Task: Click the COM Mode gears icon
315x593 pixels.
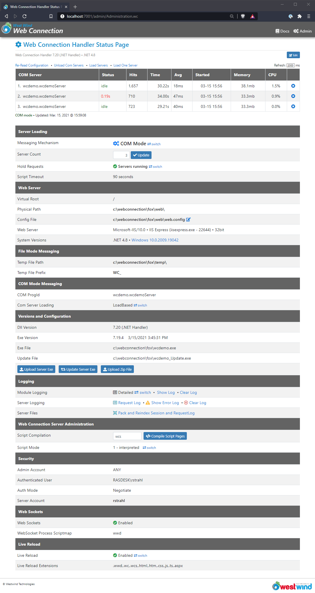Action: pos(116,144)
